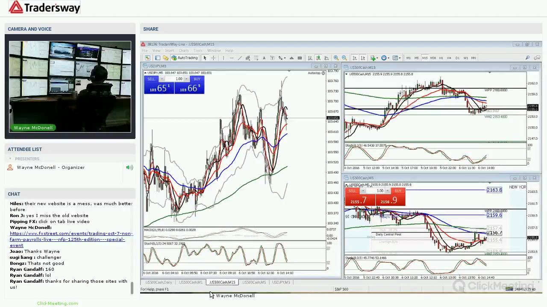Mute the organizer's speaker icon

(x=129, y=167)
